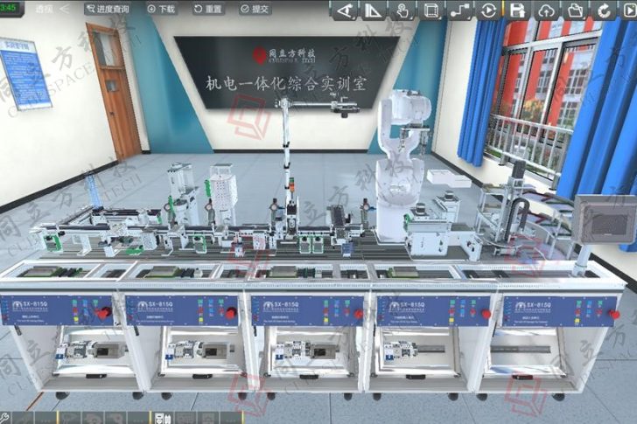The width and height of the screenshot is (637, 424).
Task: Click the 下载 download button
Action: tap(161, 8)
